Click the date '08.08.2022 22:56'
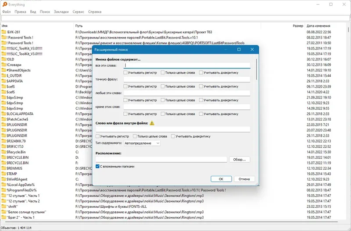This screenshot has height=231, width=351. point(319,32)
